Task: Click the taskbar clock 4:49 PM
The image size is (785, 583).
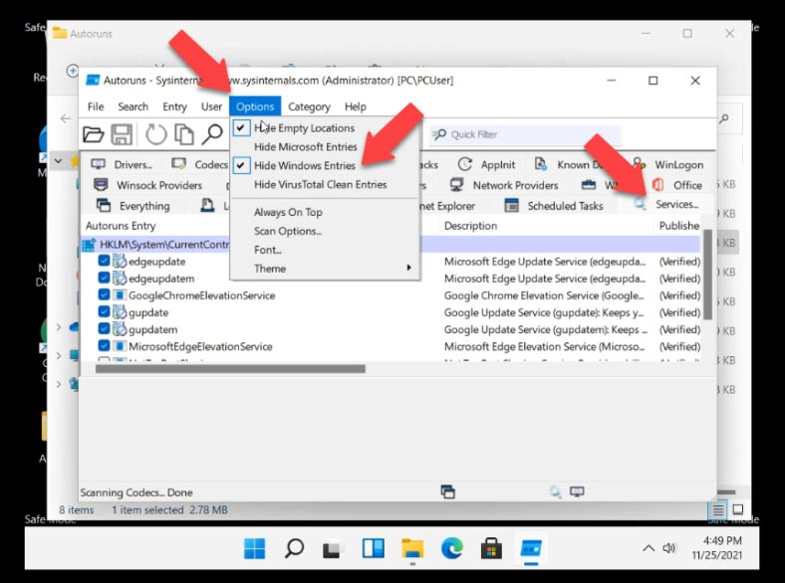Action: (x=721, y=540)
